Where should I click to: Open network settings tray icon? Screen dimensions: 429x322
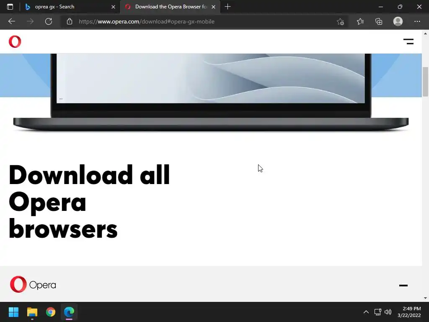tap(377, 312)
